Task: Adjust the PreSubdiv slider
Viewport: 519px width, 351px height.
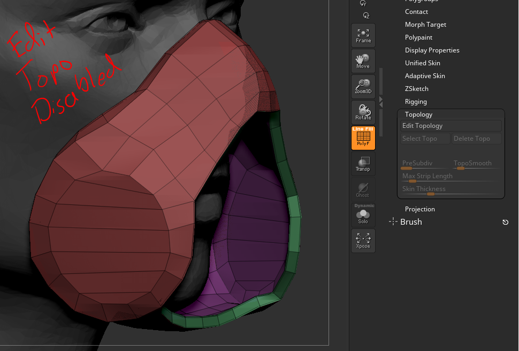Action: pos(425,164)
